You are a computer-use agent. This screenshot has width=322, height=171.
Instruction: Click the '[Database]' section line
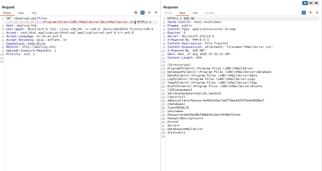(176, 104)
